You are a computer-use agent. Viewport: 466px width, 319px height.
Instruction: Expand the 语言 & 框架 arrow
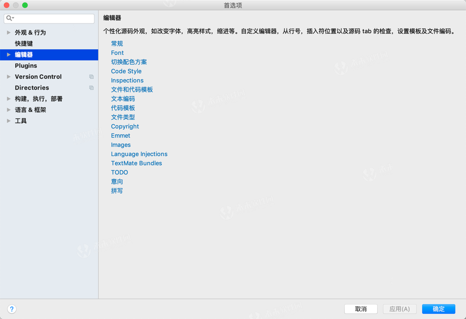pyautogui.click(x=9, y=110)
